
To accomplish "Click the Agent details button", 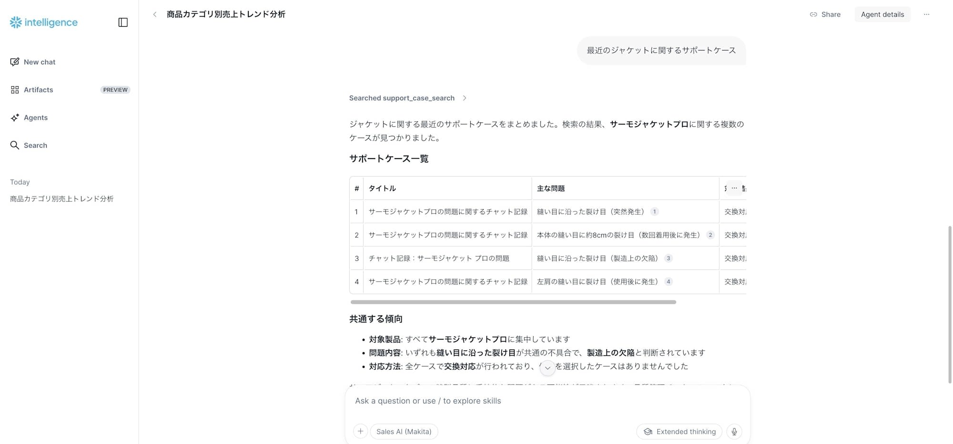I will click(882, 14).
